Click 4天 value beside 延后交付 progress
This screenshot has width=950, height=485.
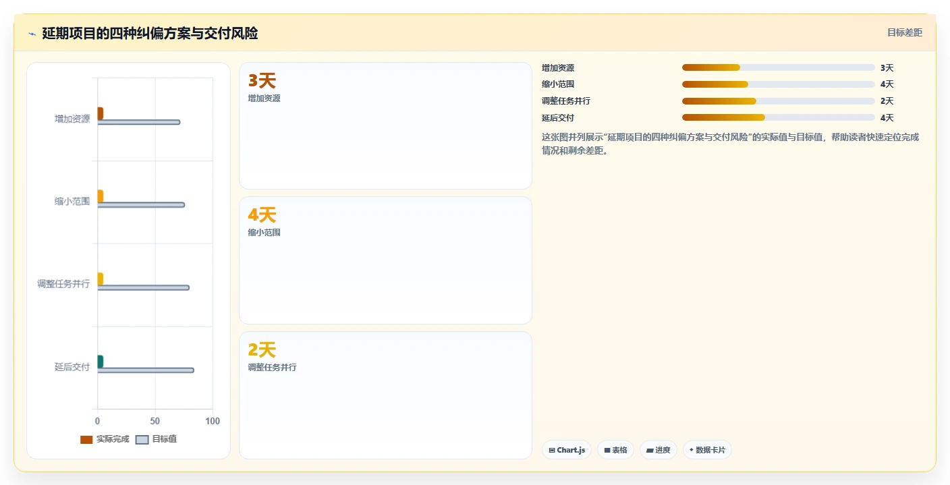[x=887, y=117]
